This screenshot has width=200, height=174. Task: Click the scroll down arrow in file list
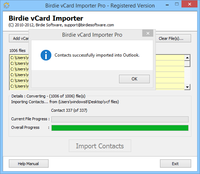coord(187,87)
